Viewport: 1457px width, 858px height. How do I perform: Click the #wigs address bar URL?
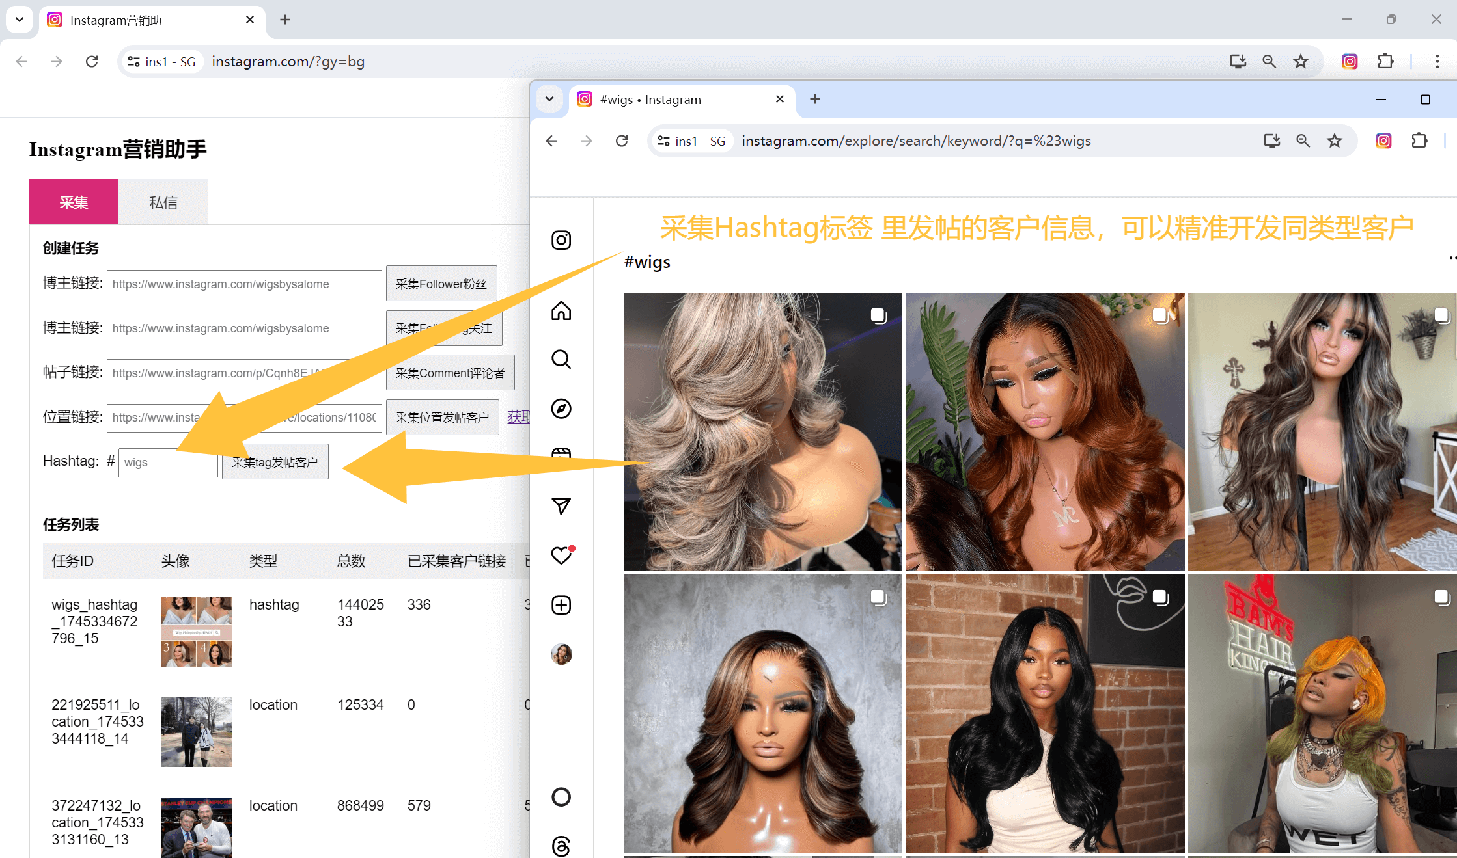(916, 141)
